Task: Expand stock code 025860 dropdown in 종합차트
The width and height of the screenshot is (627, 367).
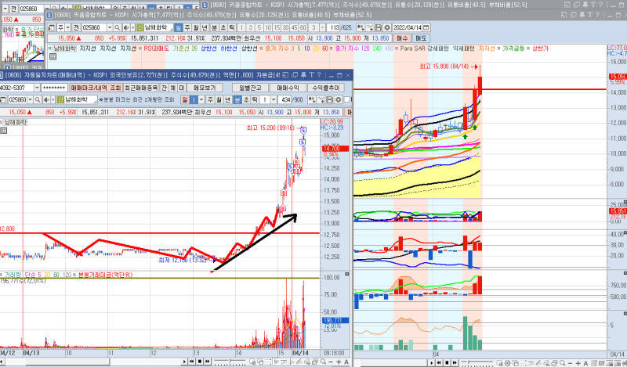Action: (x=110, y=27)
